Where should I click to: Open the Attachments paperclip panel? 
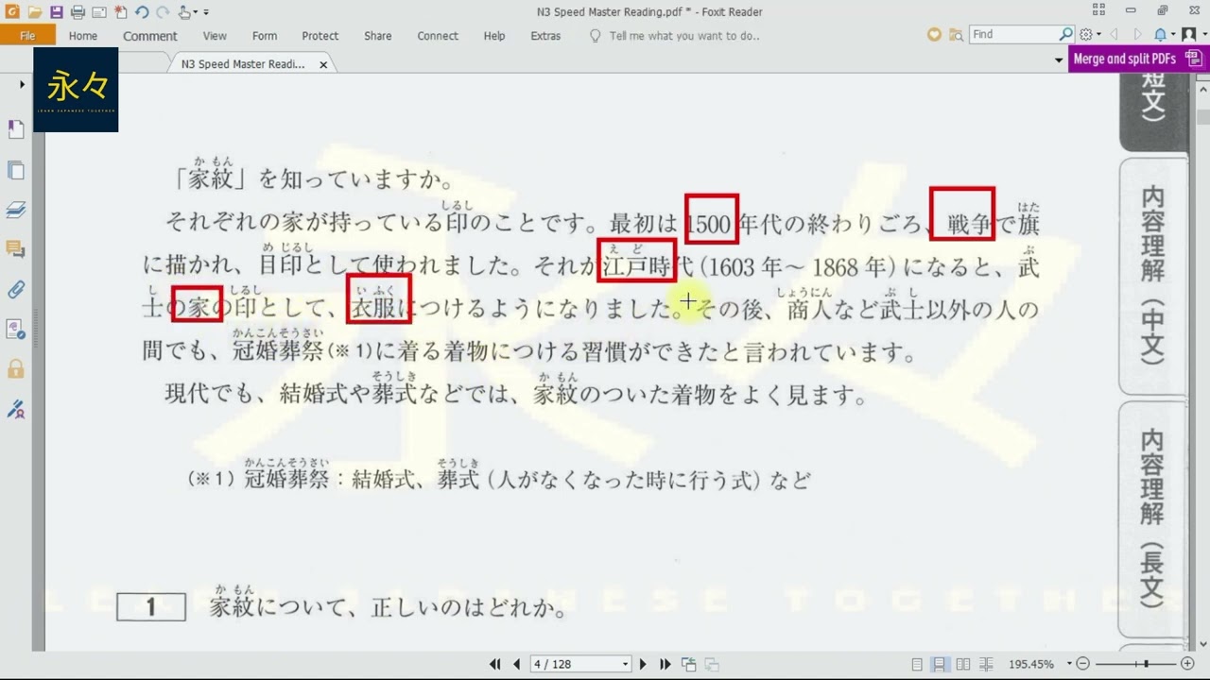[16, 289]
